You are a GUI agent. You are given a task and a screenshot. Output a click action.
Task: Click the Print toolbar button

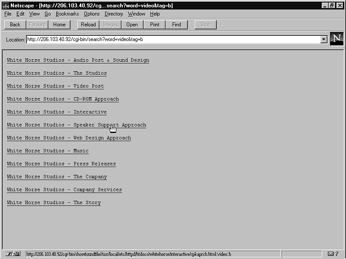pyautogui.click(x=154, y=25)
